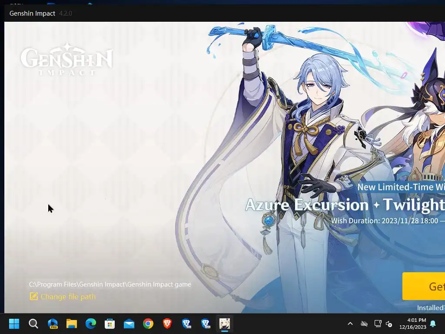Click the install path text

pyautogui.click(x=110, y=284)
